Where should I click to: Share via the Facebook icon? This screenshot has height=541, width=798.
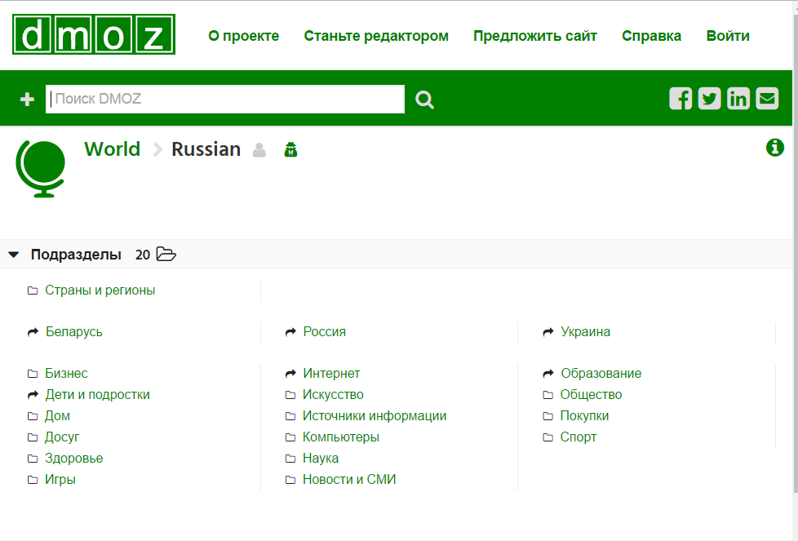[x=681, y=98]
